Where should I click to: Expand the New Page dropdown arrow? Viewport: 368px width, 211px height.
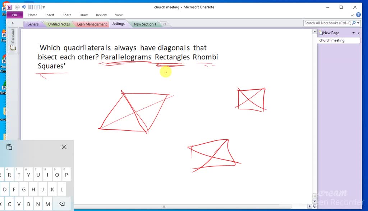pyautogui.click(x=353, y=33)
